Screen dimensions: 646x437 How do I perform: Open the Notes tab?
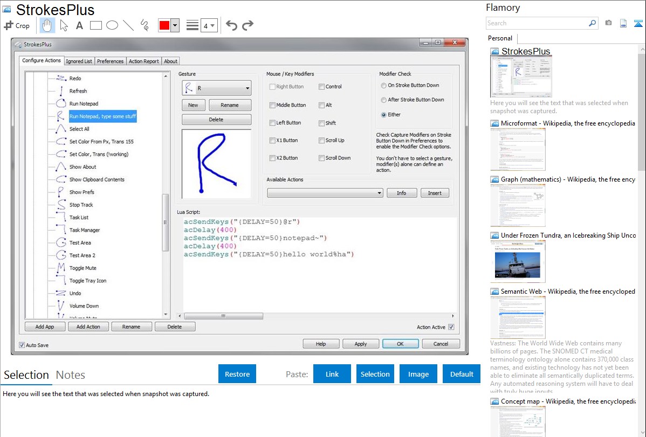[x=71, y=375]
